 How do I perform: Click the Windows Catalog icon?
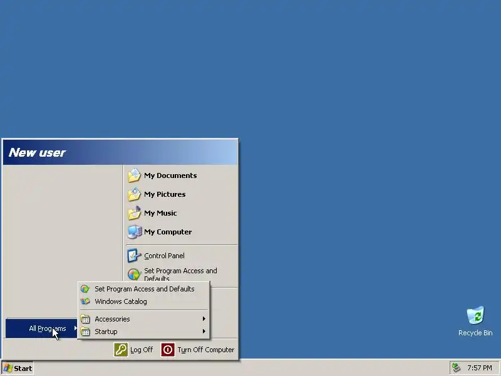[x=85, y=301]
